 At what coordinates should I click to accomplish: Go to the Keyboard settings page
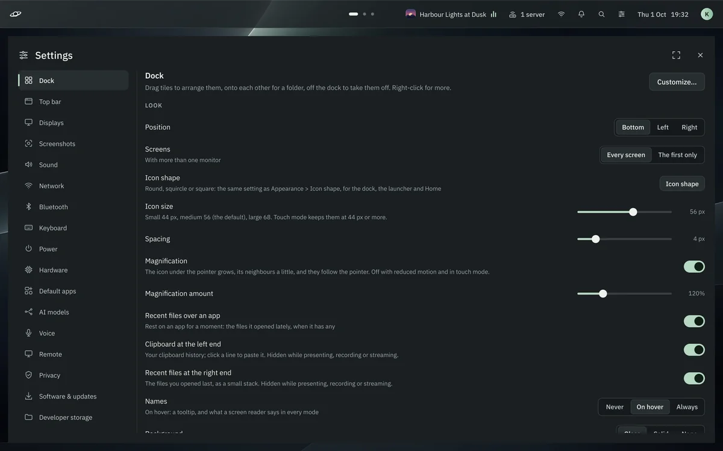(x=74, y=228)
